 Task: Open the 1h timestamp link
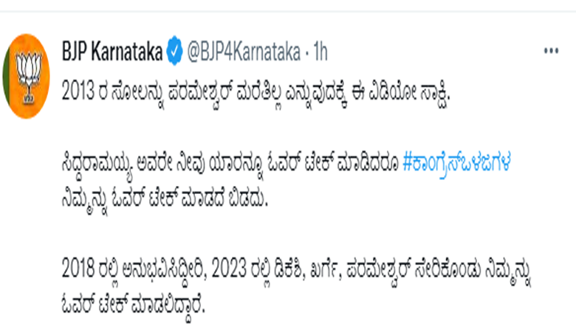(320, 52)
